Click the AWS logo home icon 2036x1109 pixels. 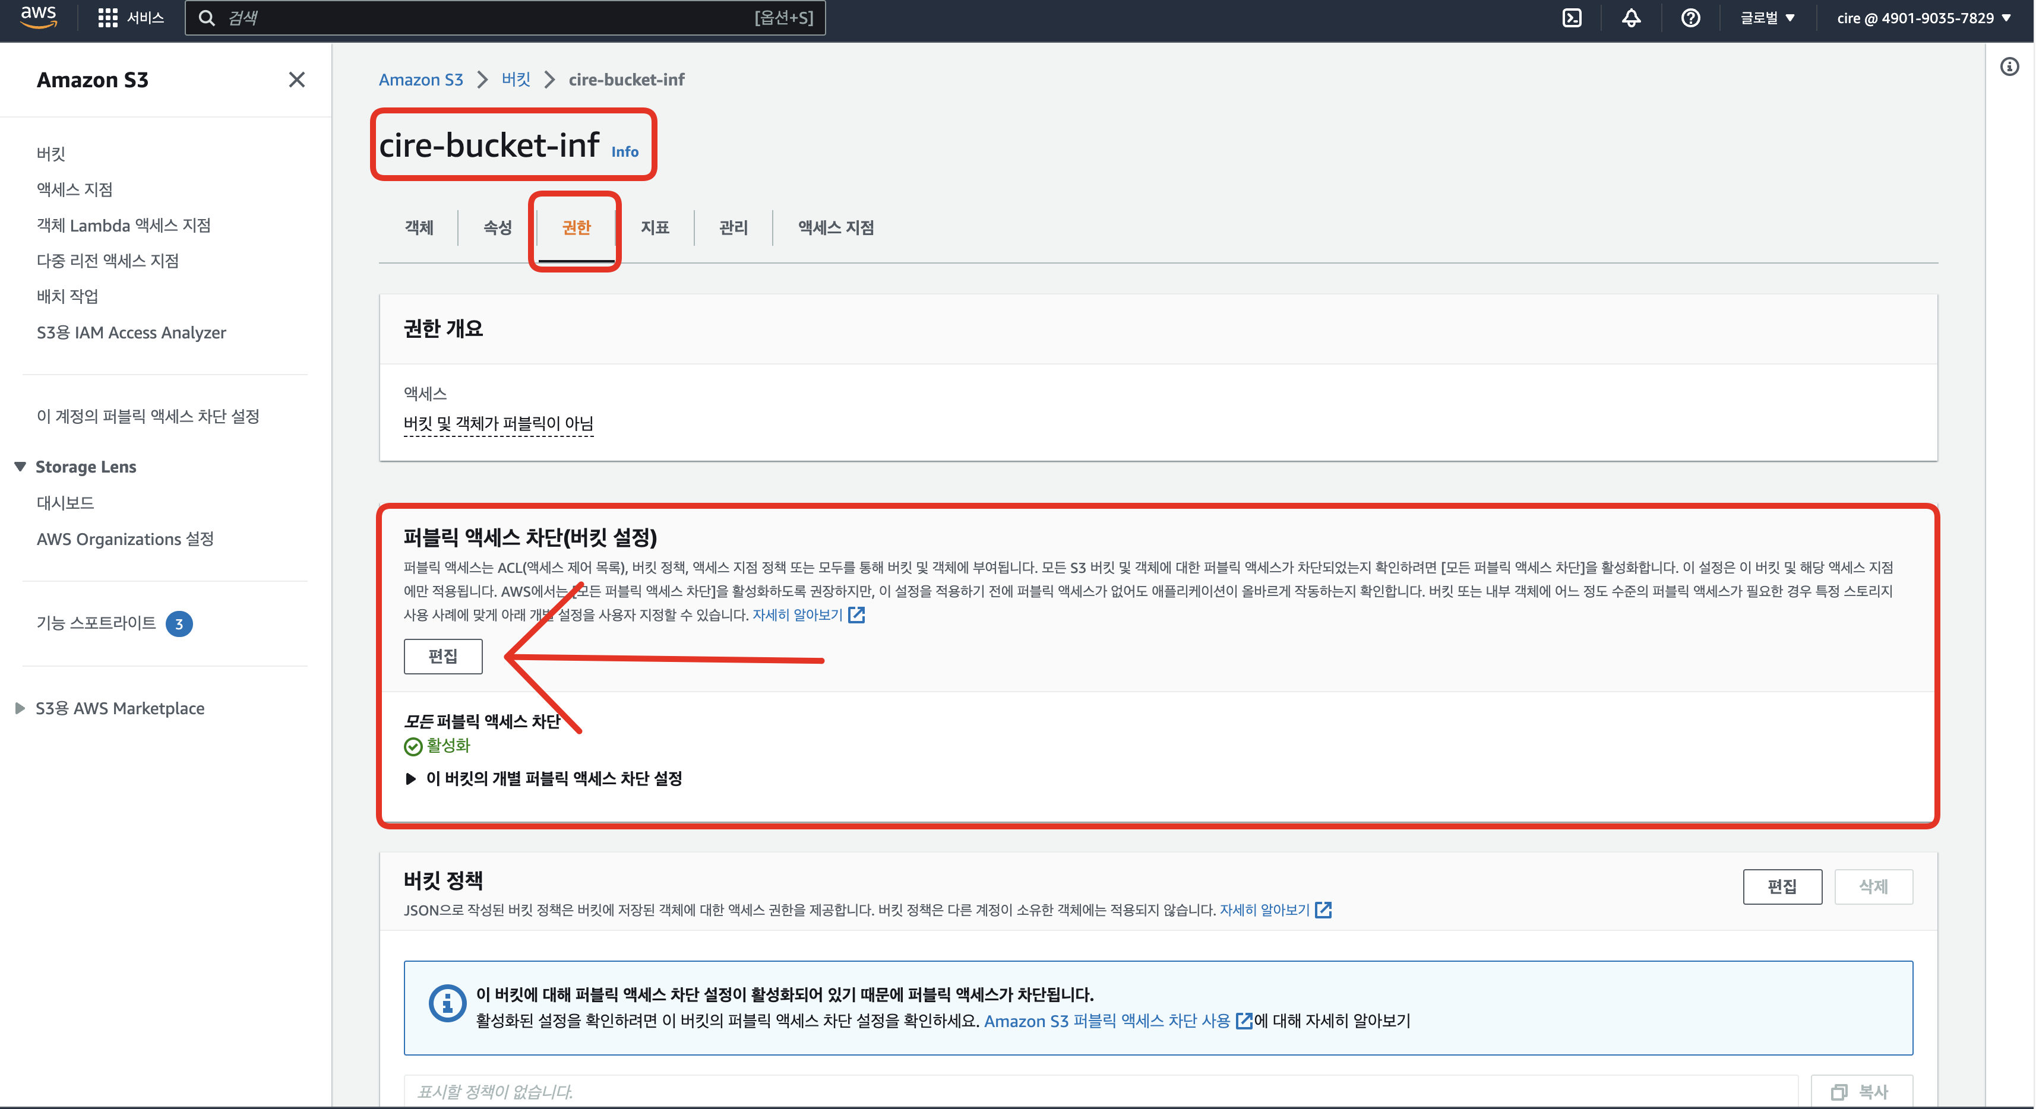[x=38, y=17]
